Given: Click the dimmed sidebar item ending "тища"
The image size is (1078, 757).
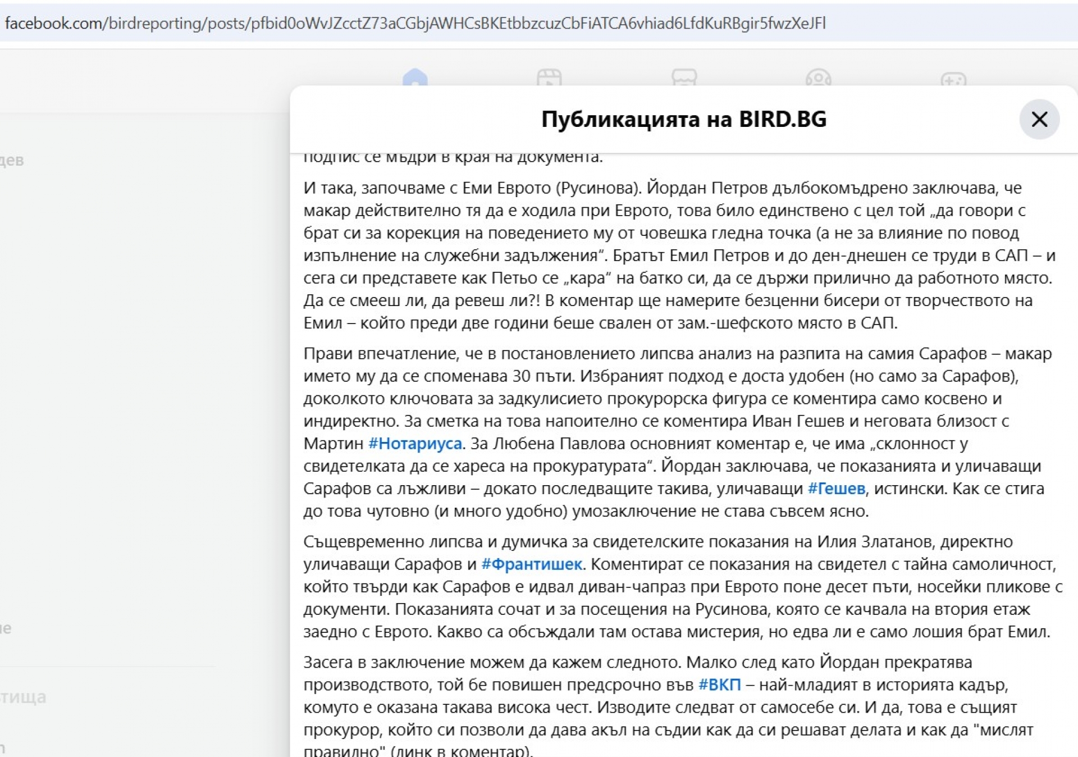Looking at the screenshot, I should (x=23, y=697).
